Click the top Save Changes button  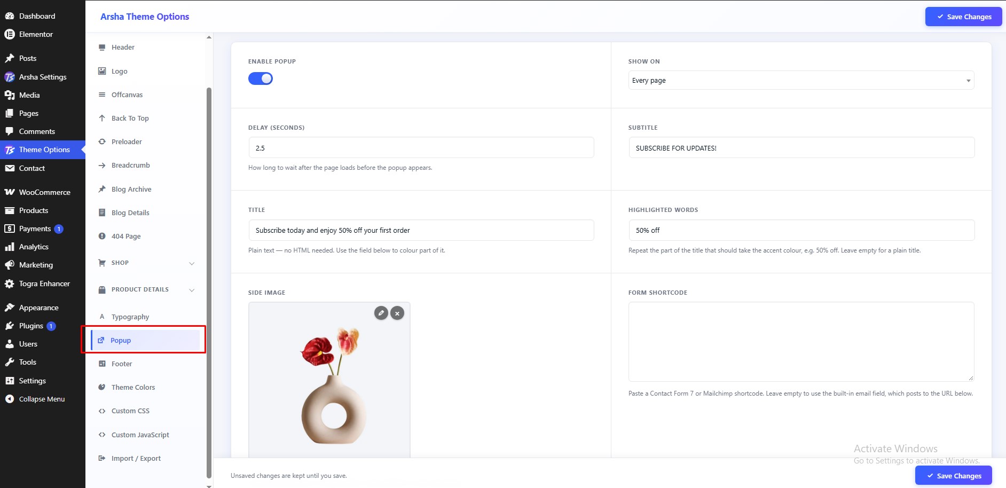pyautogui.click(x=963, y=17)
